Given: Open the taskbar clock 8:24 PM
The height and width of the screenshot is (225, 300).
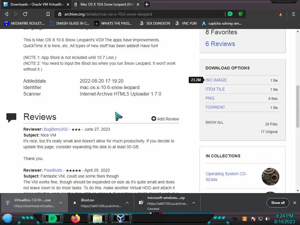Looking at the screenshot, I should coord(284,219).
